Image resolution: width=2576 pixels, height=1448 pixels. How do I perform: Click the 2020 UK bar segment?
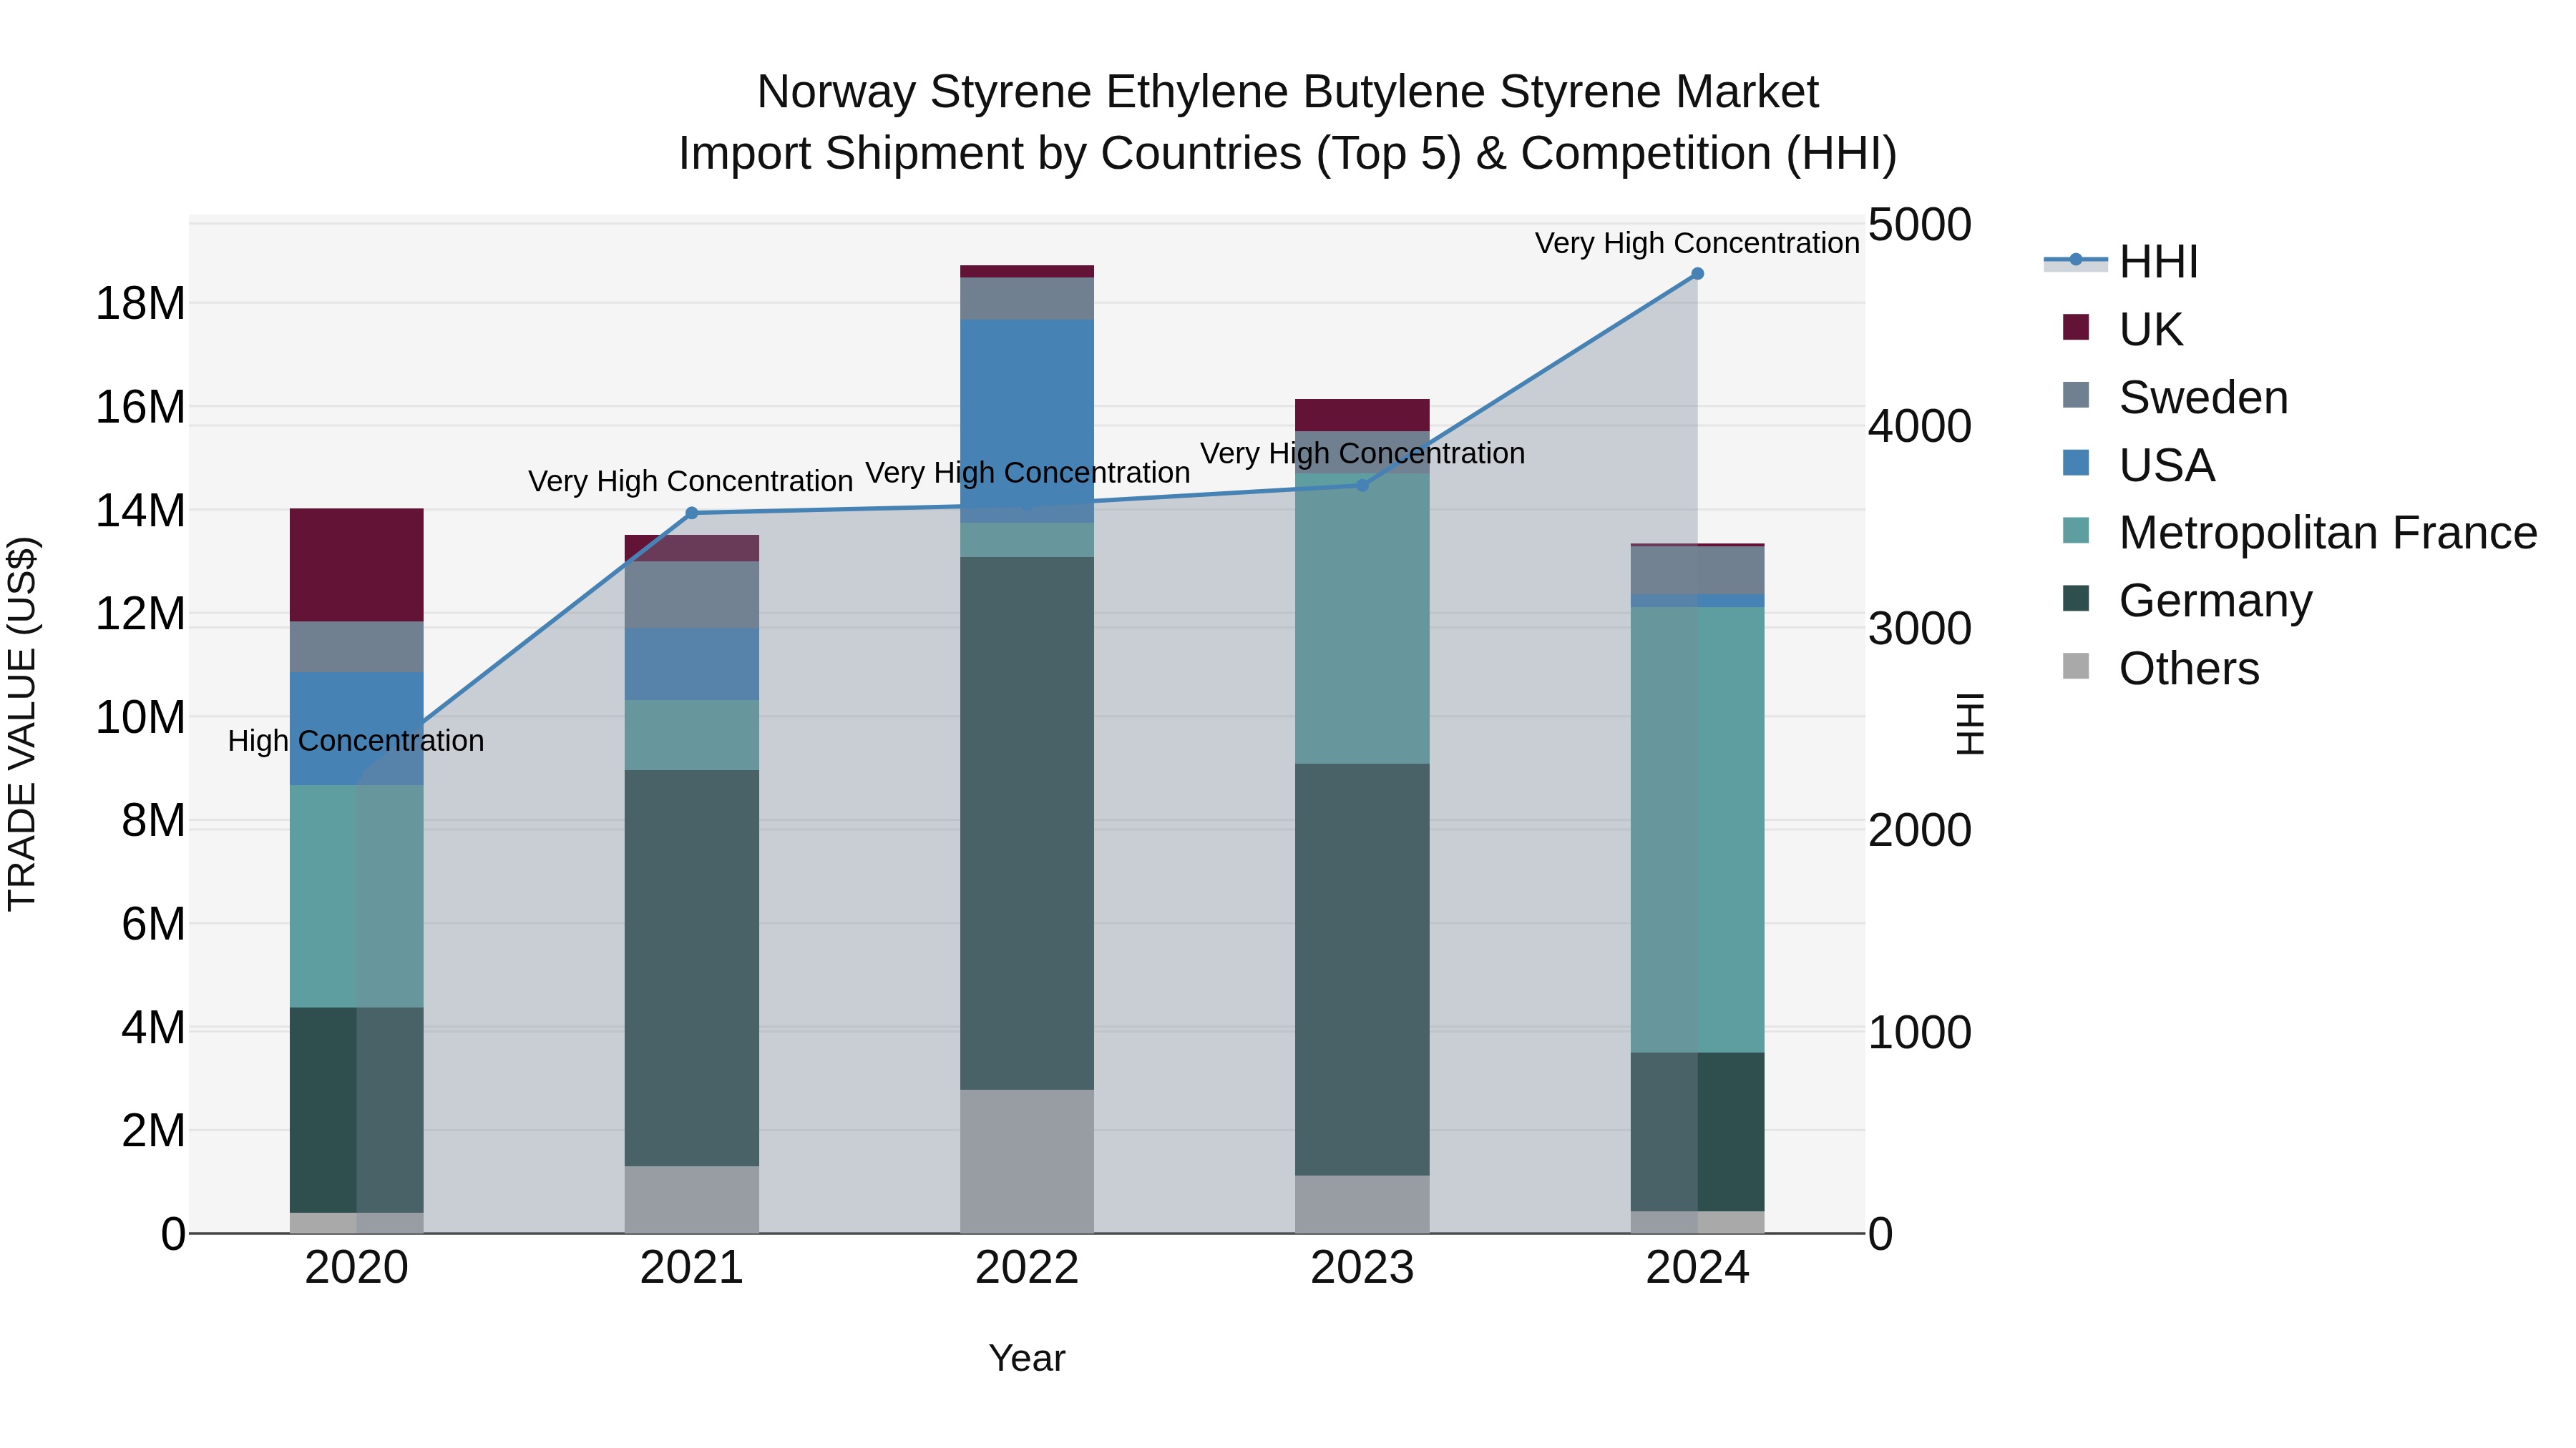click(357, 566)
